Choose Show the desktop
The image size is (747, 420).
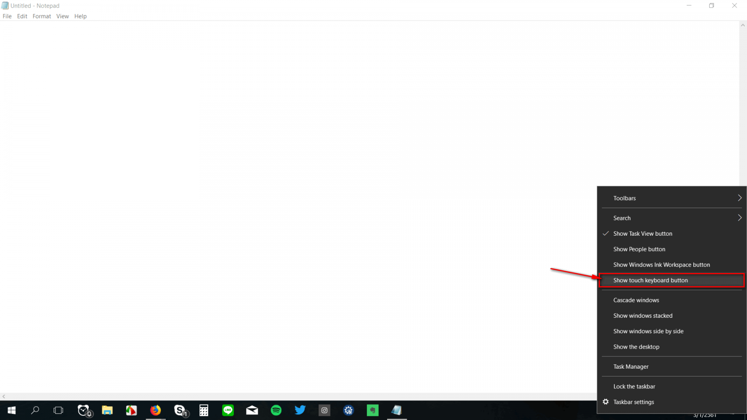(x=671, y=347)
